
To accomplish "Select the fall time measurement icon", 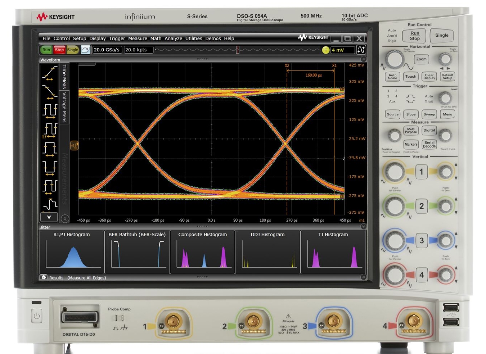I will (49, 91).
